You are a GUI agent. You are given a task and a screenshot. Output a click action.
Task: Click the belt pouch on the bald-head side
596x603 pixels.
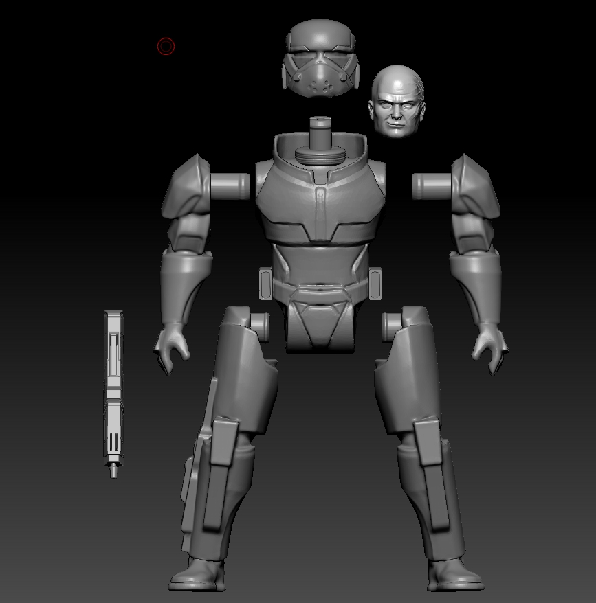click(375, 284)
